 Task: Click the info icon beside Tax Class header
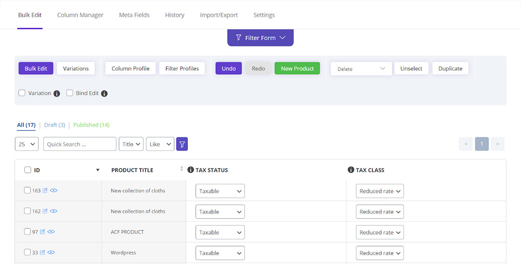point(351,170)
